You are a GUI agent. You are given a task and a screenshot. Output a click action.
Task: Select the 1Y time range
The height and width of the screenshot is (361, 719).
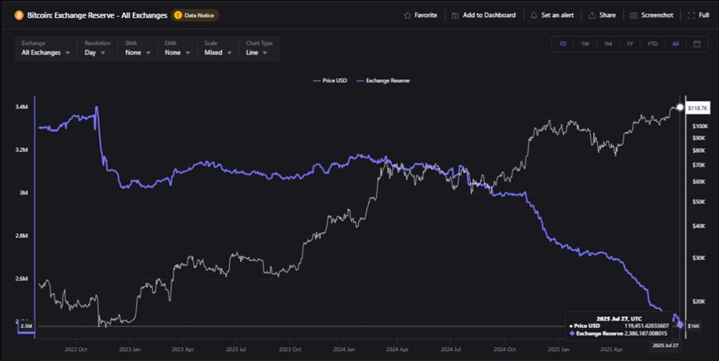tap(630, 44)
